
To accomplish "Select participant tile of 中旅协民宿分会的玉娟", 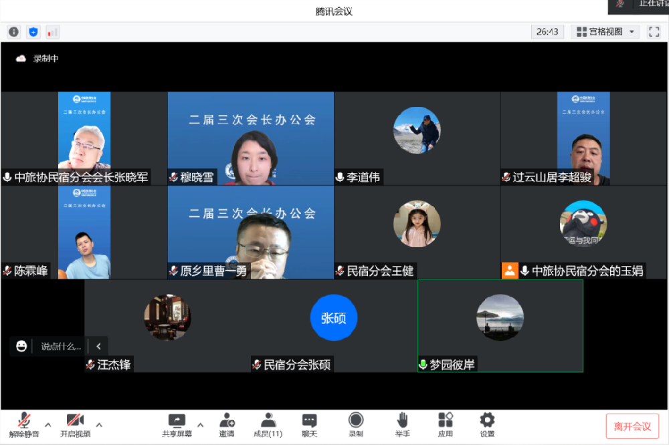I will [583, 233].
